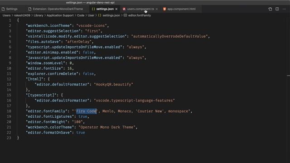Open editor.fontFamily breadcrumb symbol

point(140,15)
